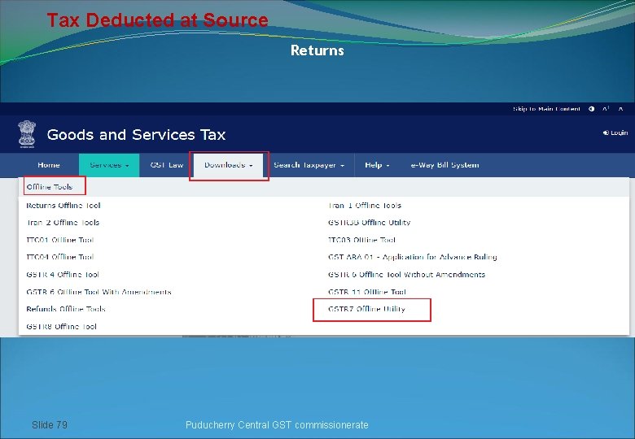
Task: Click Skip to Main Content link
Action: pyautogui.click(x=546, y=109)
